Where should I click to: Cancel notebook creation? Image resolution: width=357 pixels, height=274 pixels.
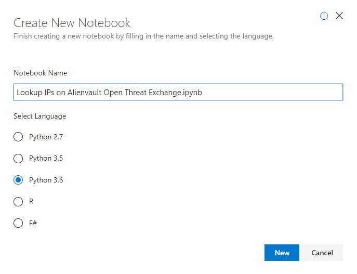(x=322, y=253)
